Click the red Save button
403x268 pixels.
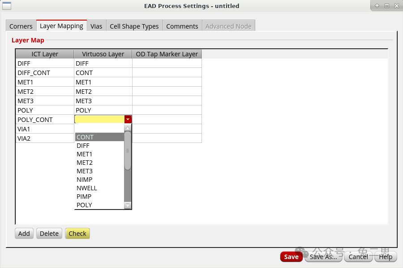(291, 257)
